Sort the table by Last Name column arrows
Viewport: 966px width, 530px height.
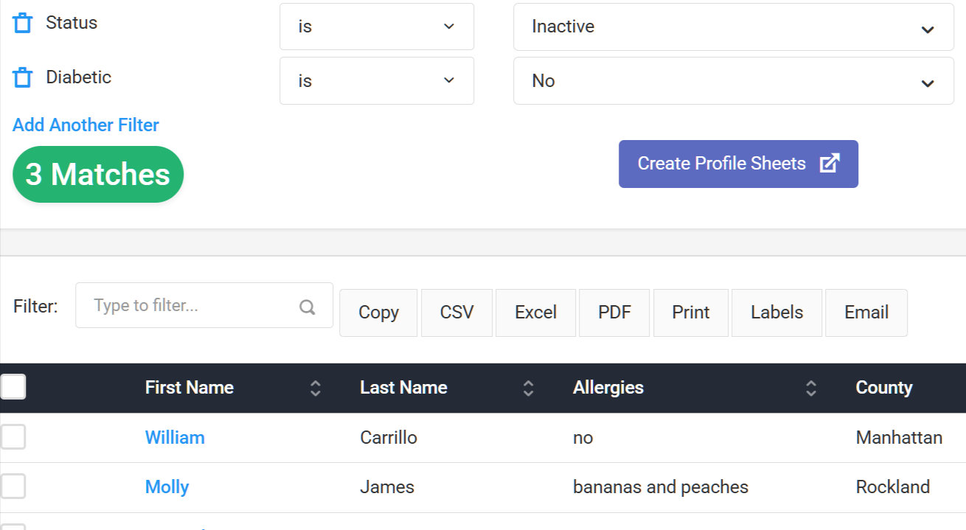(528, 387)
